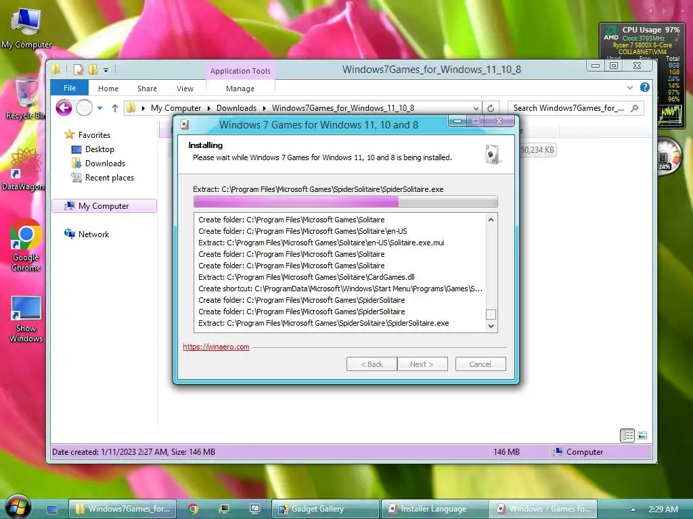Open Chrome from the taskbar

pos(193,509)
